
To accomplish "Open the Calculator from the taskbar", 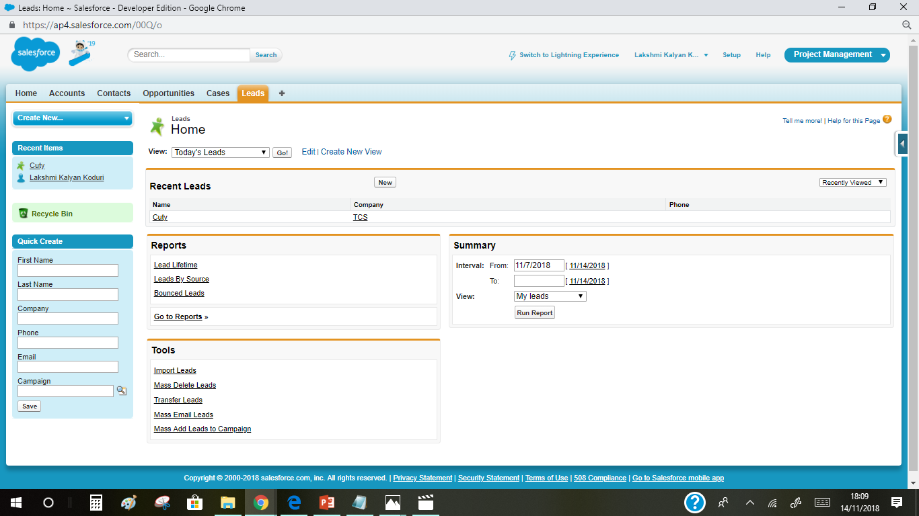I will (96, 503).
